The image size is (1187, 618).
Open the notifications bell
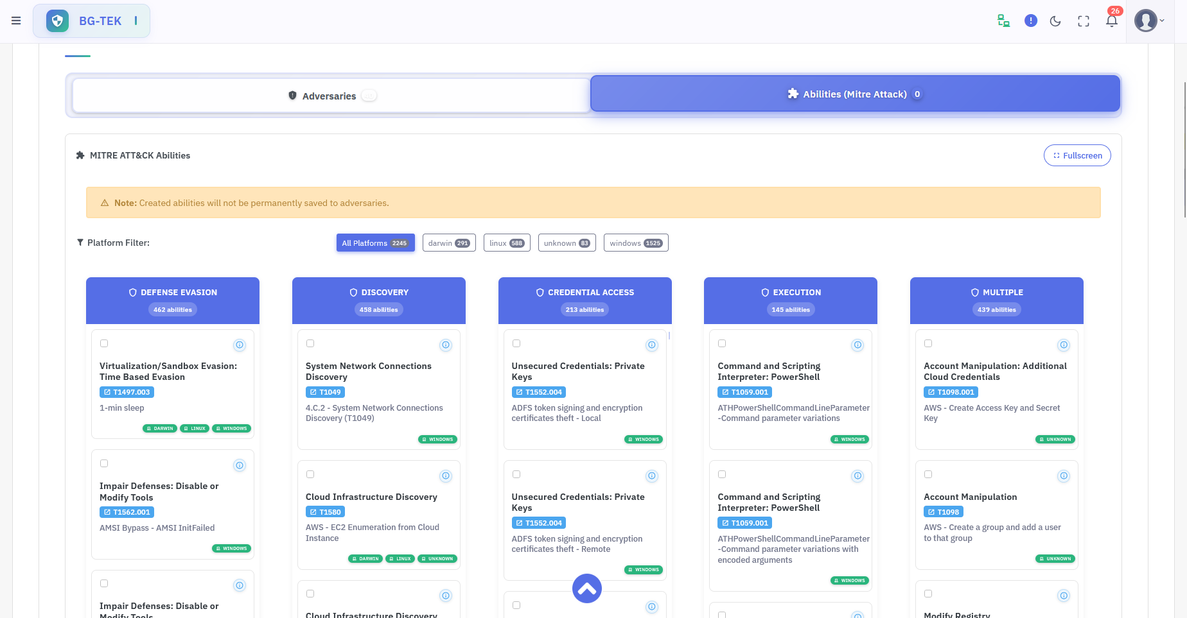click(1112, 21)
